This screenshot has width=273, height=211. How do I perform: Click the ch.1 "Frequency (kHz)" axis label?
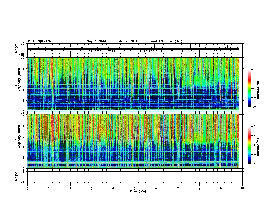click(19, 80)
